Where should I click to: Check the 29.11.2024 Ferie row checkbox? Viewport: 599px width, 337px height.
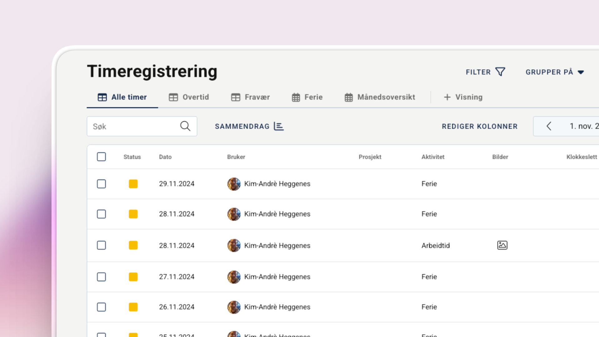point(101,184)
